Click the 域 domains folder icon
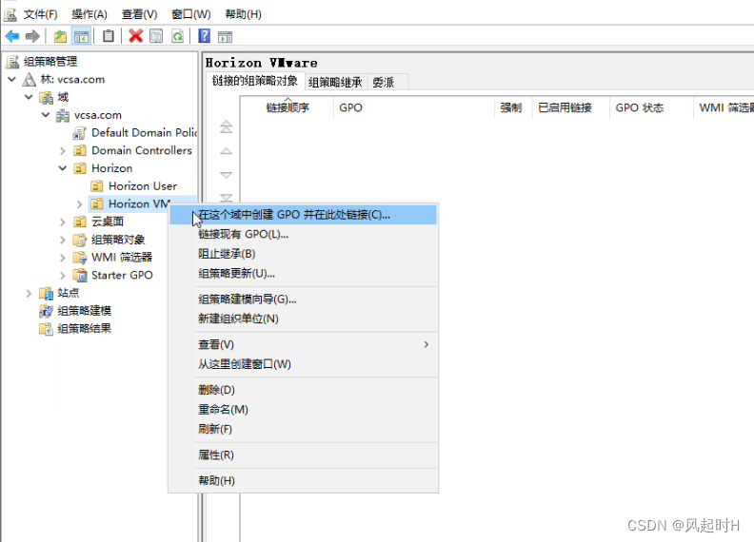This screenshot has height=542, width=754. [x=47, y=98]
